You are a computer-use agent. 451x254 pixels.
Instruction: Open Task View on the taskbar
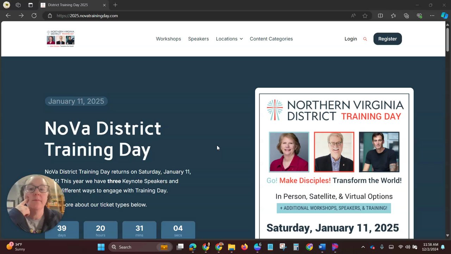coord(180,247)
